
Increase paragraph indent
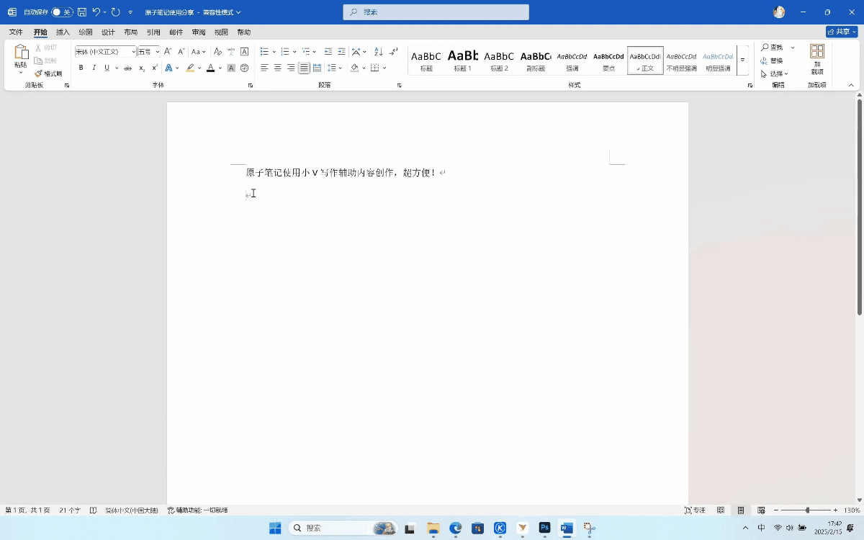[341, 52]
